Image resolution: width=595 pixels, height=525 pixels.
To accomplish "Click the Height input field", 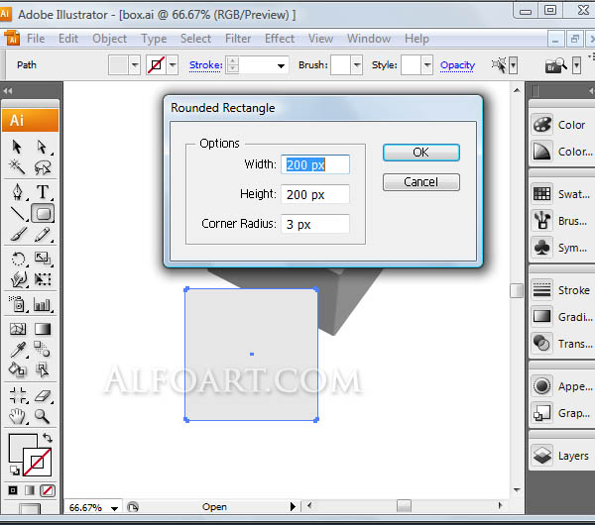I will click(315, 194).
